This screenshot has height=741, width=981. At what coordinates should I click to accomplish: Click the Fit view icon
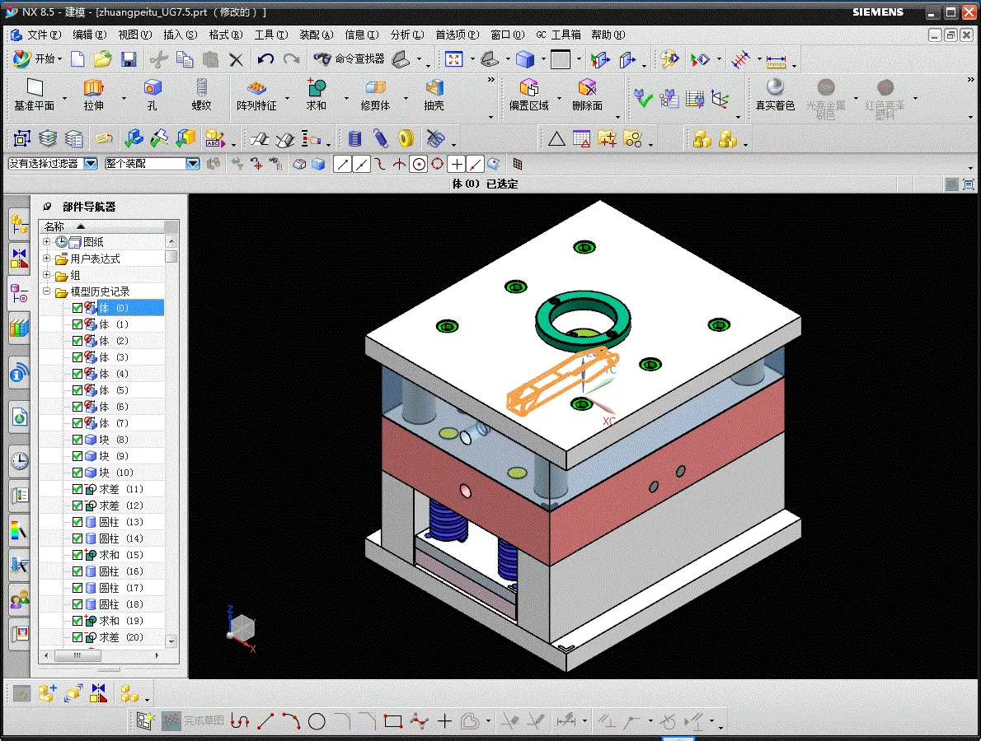453,59
